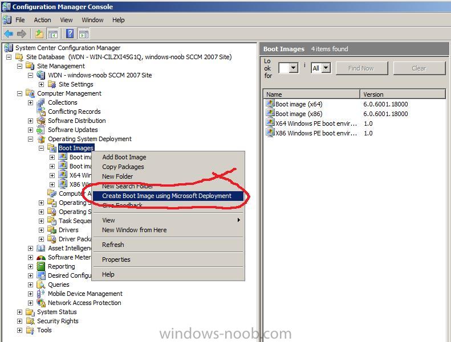Click the Software Updates icon

click(x=41, y=130)
